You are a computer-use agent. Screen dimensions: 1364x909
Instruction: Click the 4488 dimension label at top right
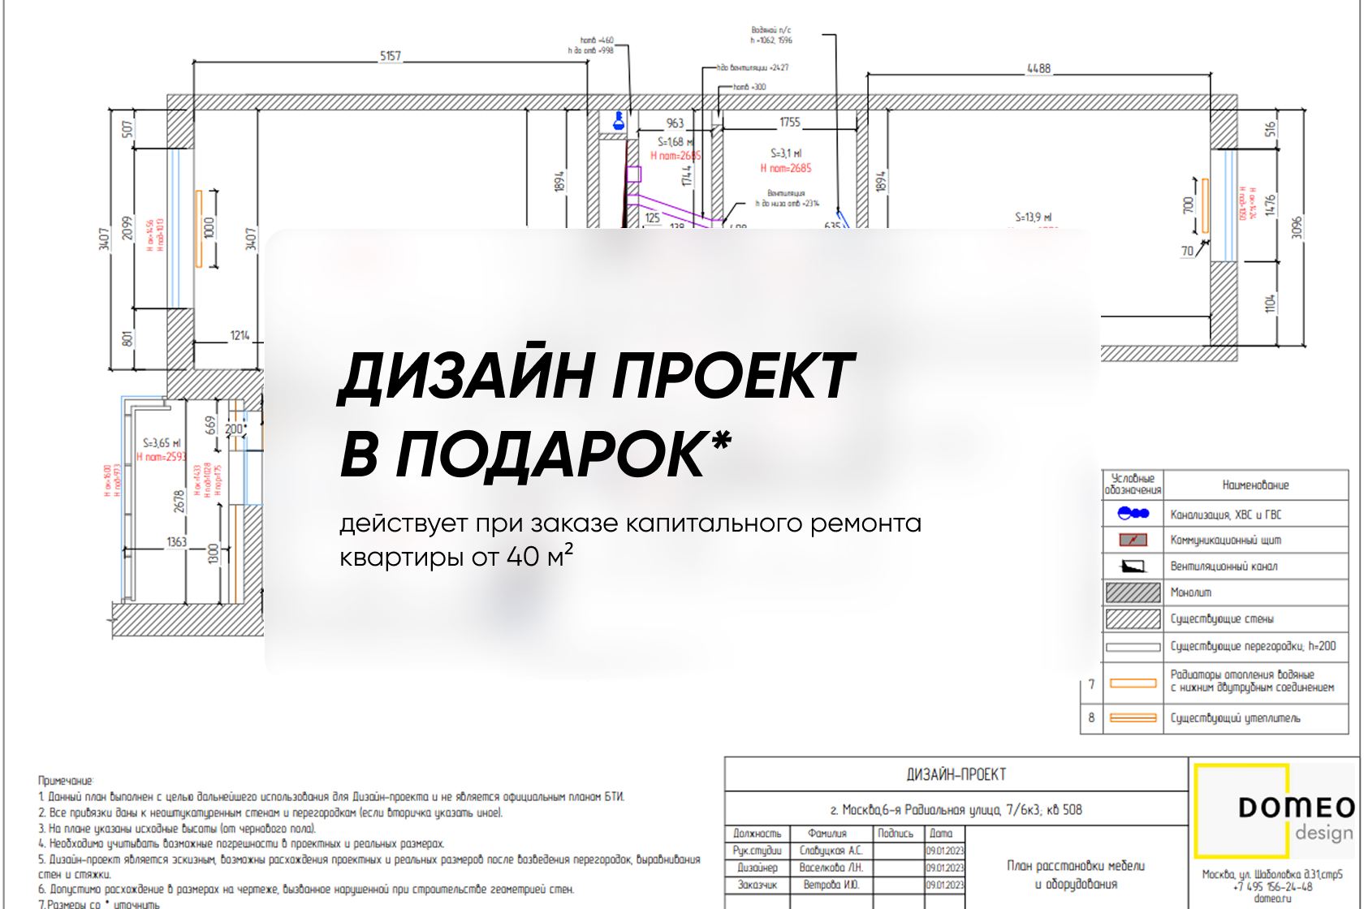click(x=1038, y=69)
